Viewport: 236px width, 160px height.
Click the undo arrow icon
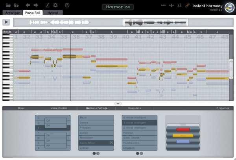tap(28, 5)
